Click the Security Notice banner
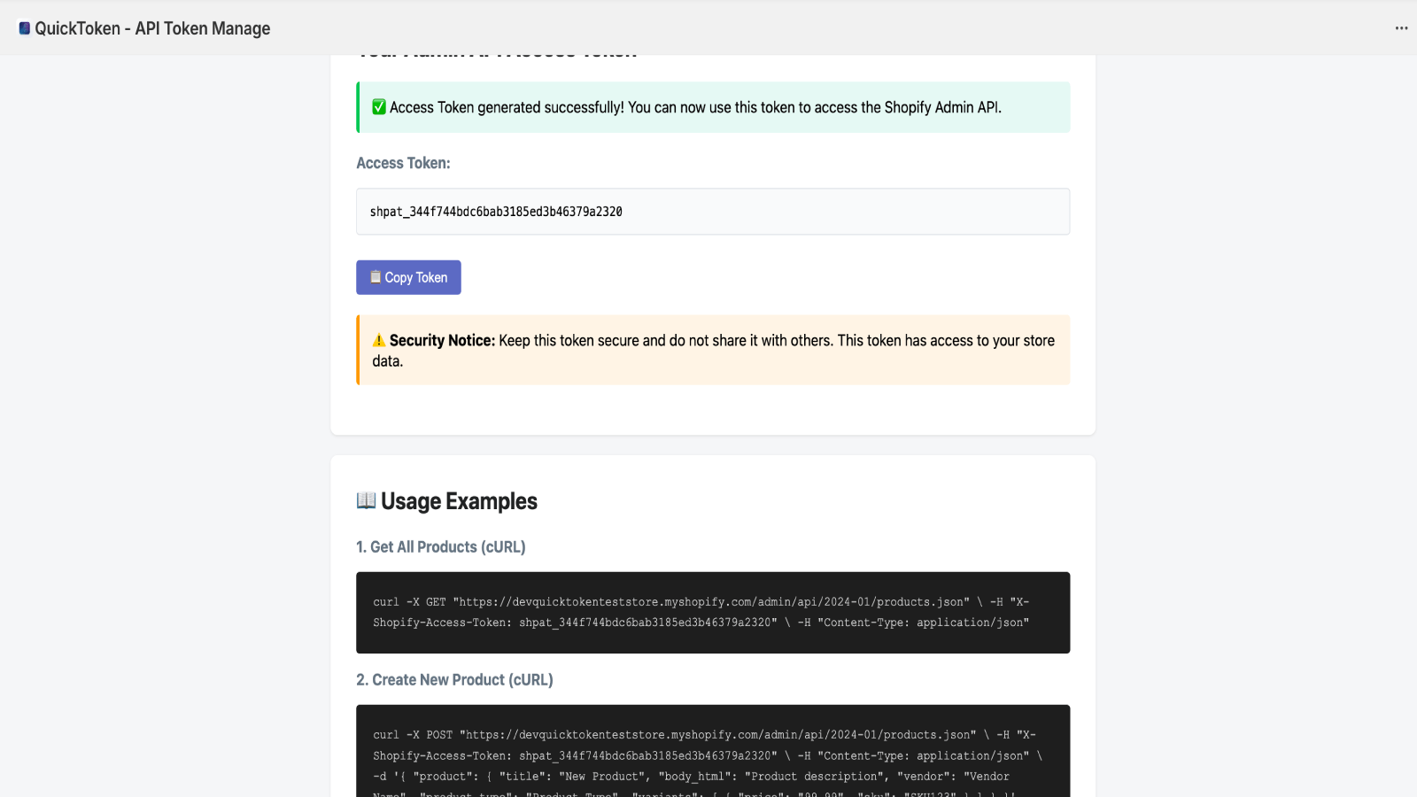Viewport: 1417px width, 797px height. (x=712, y=350)
